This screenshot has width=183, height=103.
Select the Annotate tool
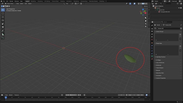(x=3, y=31)
